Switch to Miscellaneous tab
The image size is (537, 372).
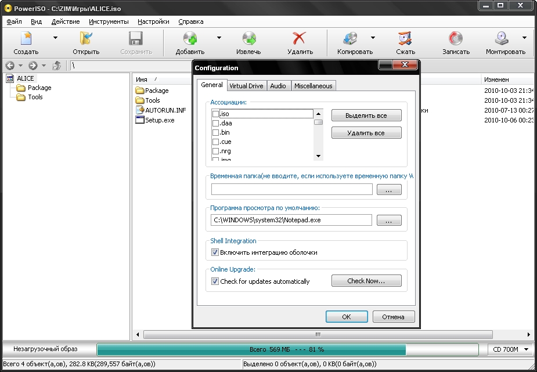pos(313,86)
